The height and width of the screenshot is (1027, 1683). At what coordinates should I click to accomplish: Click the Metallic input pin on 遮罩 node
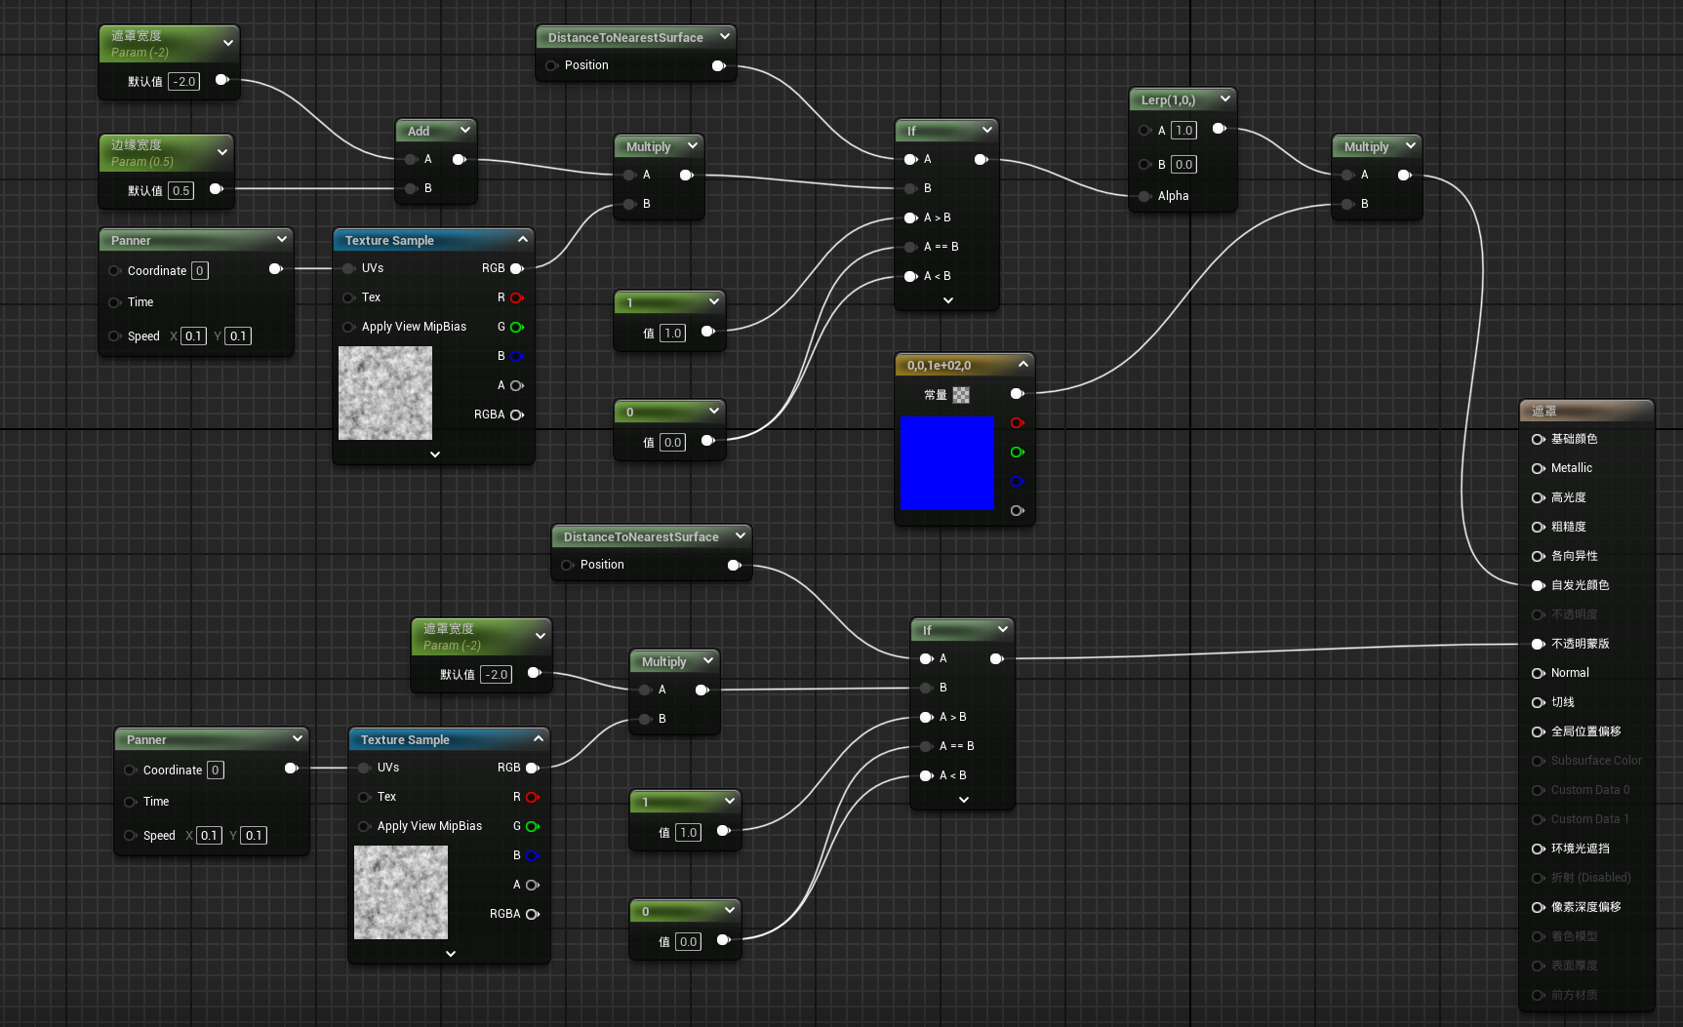coord(1539,468)
